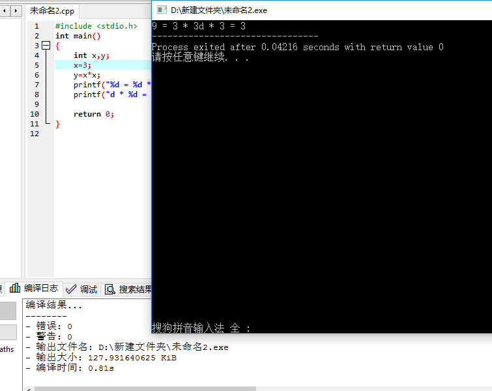Click the console output '9 = 3 * 3d * 3 = 3'
Image resolution: width=492 pixels, height=391 pixels.
[x=199, y=26]
